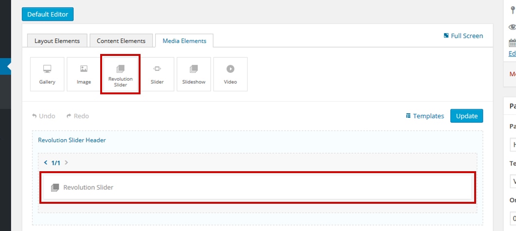Screen dimensions: 516x231
Task: Click the calendar publish date icon
Action: 513,42
